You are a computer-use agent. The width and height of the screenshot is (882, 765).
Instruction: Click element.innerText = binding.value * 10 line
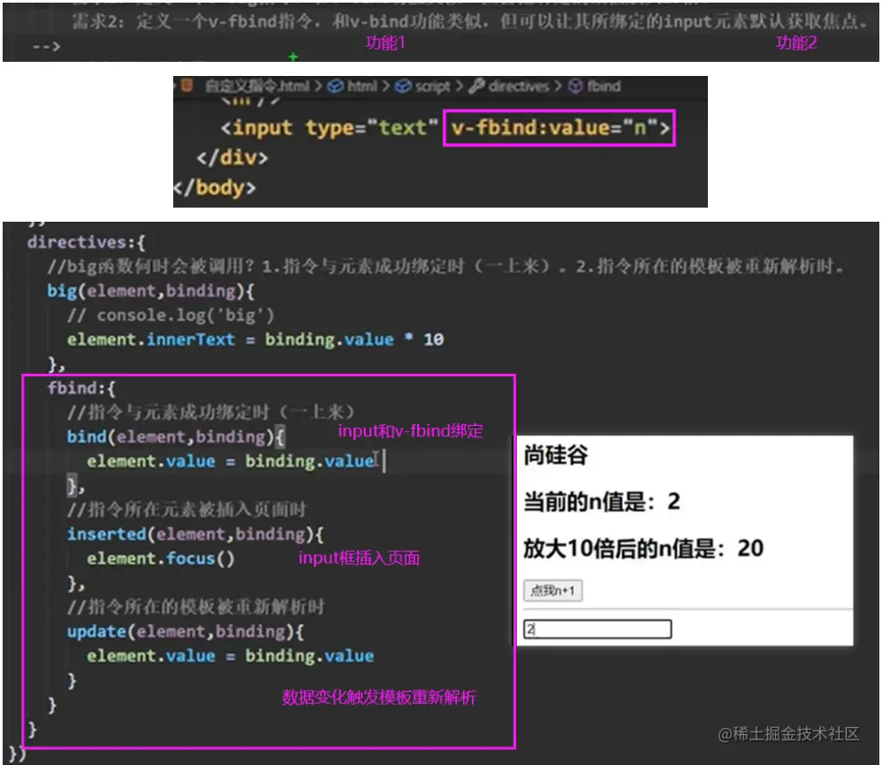click(255, 339)
